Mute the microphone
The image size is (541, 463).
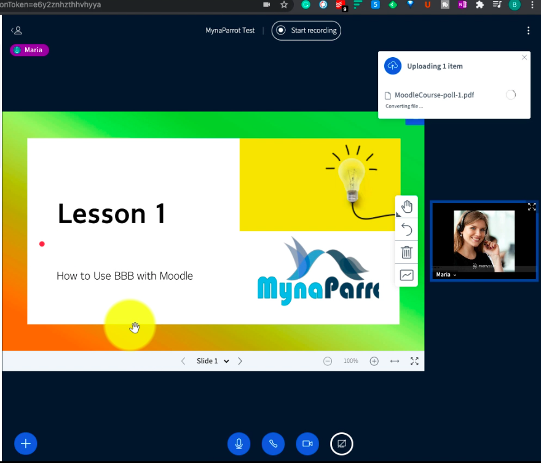click(239, 444)
